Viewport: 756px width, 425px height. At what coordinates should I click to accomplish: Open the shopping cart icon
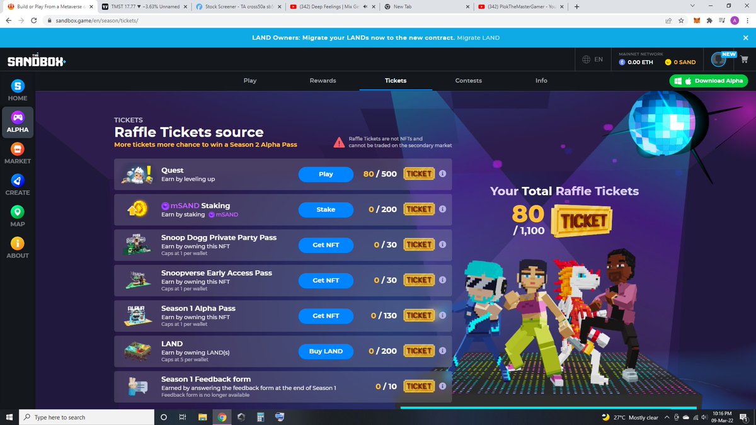[743, 60]
